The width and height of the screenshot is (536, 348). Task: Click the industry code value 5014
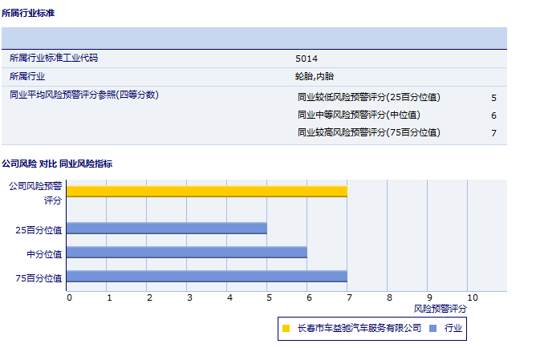(307, 59)
